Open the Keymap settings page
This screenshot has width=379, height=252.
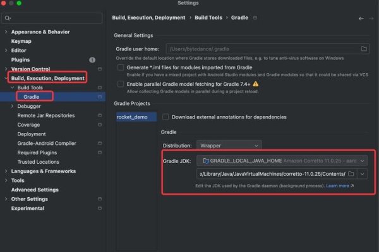(21, 41)
